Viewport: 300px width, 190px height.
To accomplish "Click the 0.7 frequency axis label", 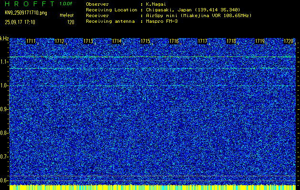I will (x=4, y=157).
